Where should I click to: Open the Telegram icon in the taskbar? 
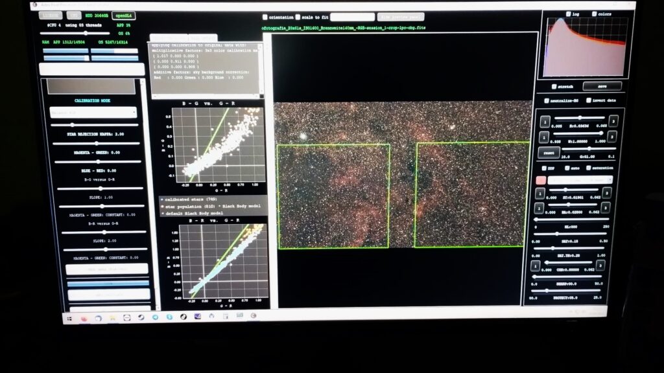click(x=156, y=317)
